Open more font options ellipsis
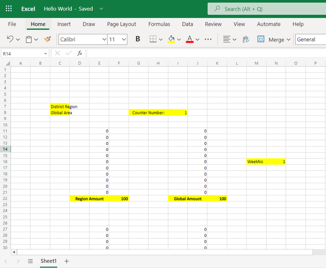This screenshot has width=326, height=268. coord(208,39)
